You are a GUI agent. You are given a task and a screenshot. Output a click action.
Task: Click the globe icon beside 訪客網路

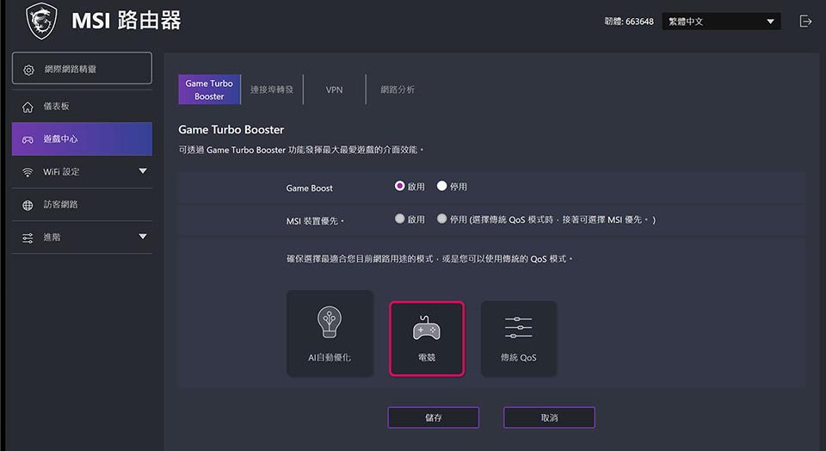(x=28, y=206)
